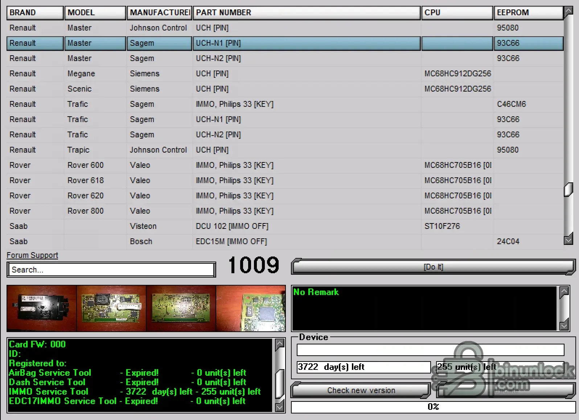This screenshot has height=420, width=579.
Task: Click the license info scroll-down arrow
Action: click(280, 406)
